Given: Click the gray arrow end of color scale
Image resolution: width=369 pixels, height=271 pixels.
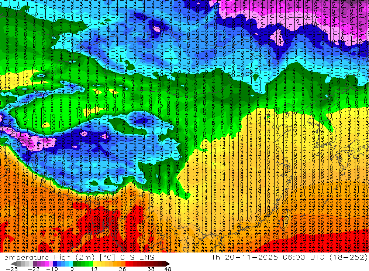Looking at the screenshot, I should tap(14, 264).
